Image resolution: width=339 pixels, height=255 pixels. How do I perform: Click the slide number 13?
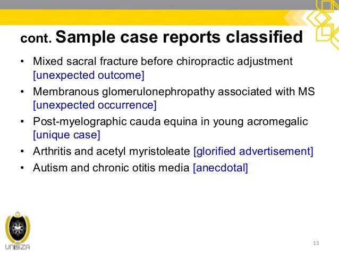[x=316, y=244]
